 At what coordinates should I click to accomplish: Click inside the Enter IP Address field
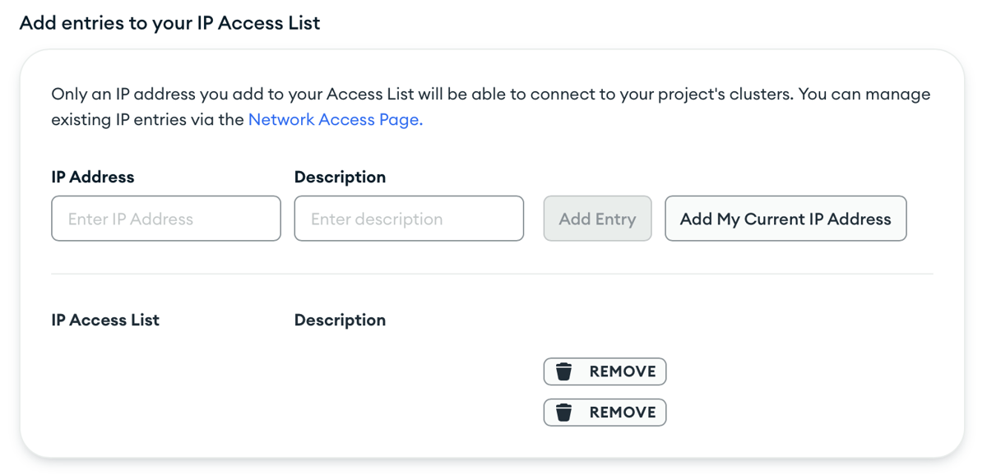pyautogui.click(x=164, y=219)
